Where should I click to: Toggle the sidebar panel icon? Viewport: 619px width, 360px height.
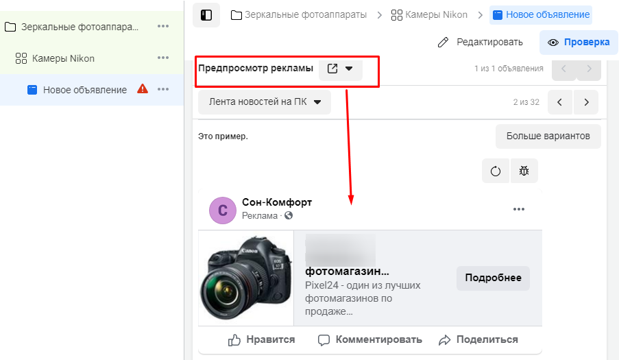206,15
